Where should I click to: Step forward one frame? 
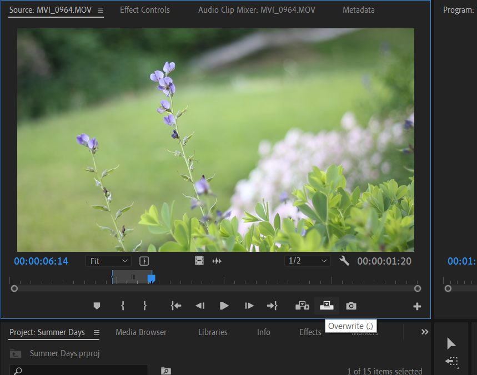pyautogui.click(x=249, y=306)
